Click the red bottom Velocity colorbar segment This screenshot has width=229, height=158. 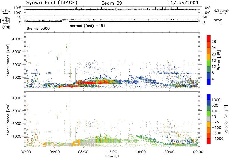(209, 141)
